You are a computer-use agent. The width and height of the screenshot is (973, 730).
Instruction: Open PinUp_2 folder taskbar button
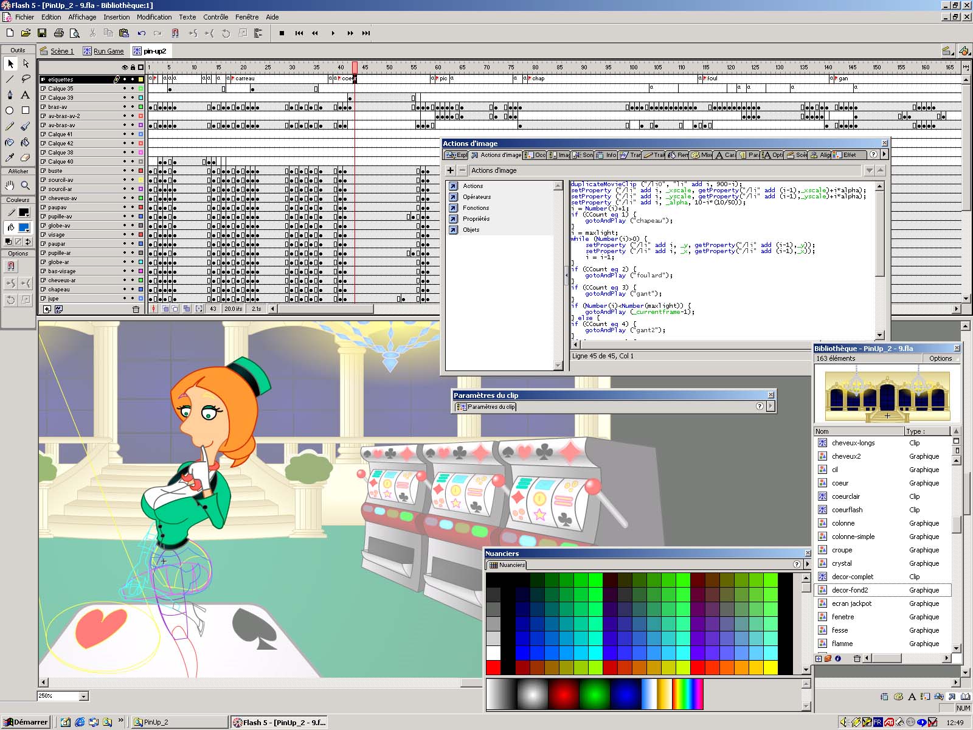click(x=179, y=722)
